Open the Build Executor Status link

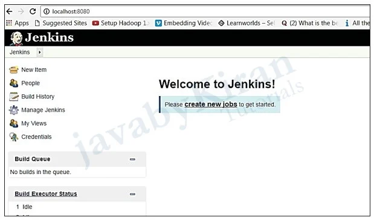[x=46, y=194]
